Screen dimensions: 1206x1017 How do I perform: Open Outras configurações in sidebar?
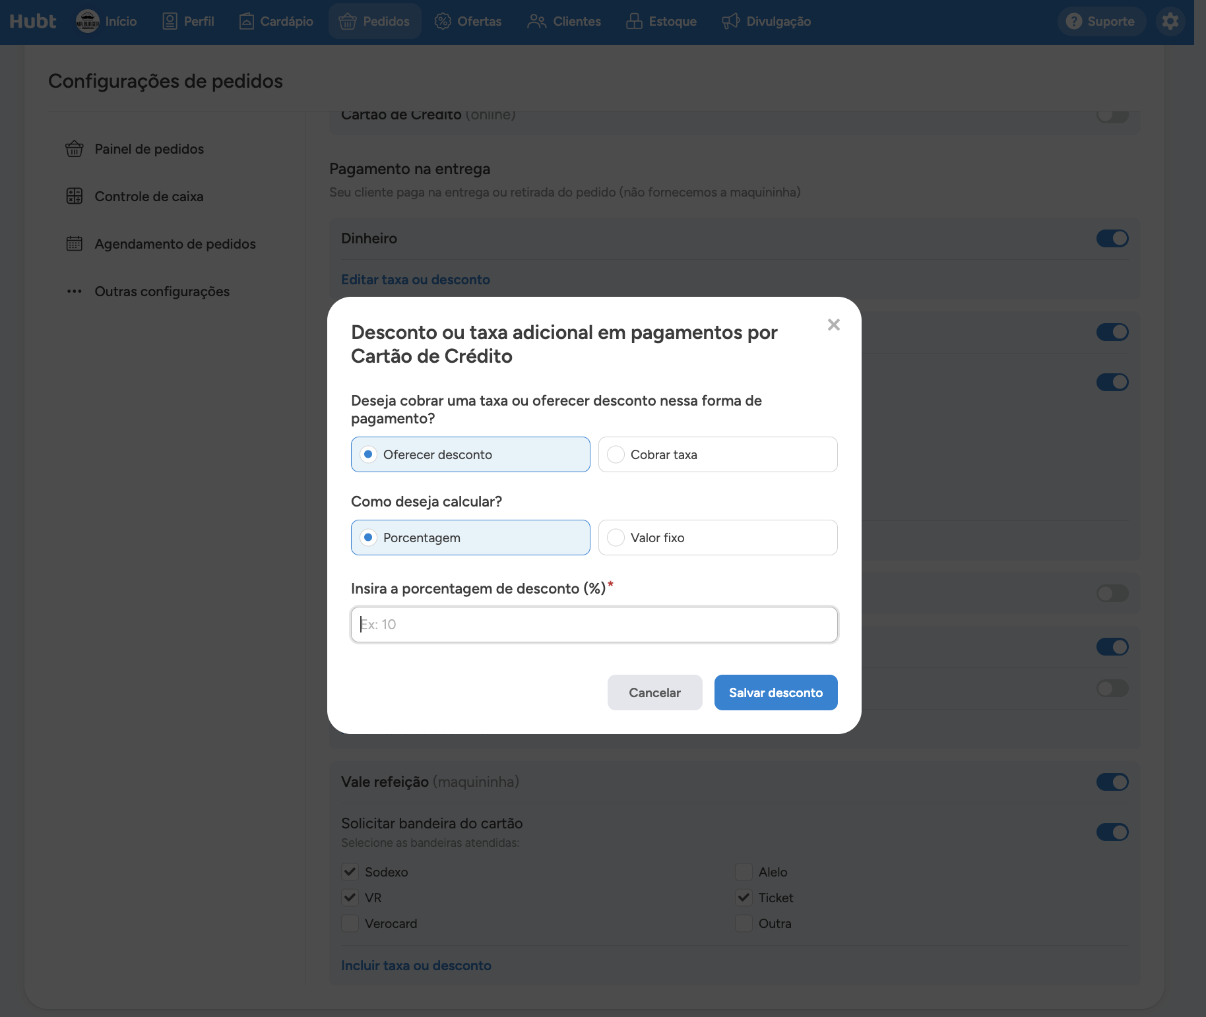[148, 292]
